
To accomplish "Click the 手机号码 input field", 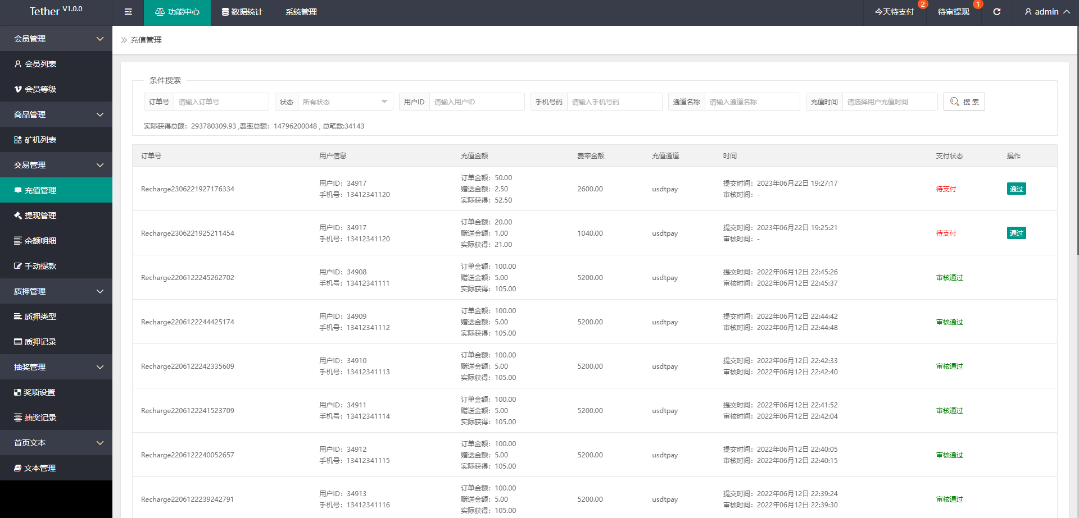I will pyautogui.click(x=614, y=102).
